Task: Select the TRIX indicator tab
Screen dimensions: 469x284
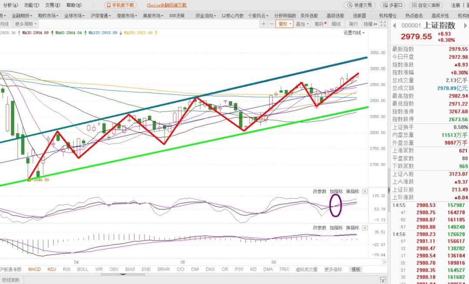Action: click(x=284, y=269)
